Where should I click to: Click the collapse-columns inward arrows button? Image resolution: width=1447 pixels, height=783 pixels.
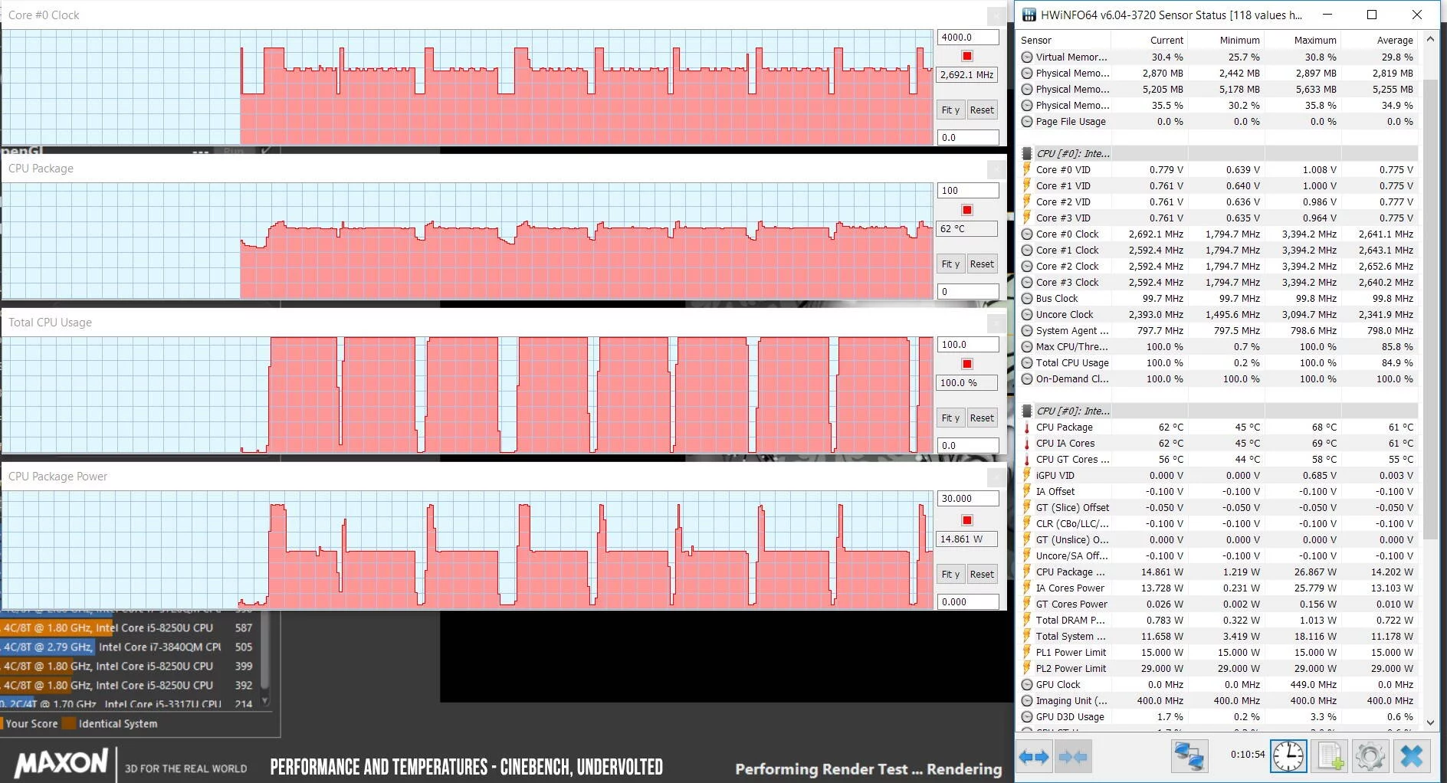[x=1072, y=757]
